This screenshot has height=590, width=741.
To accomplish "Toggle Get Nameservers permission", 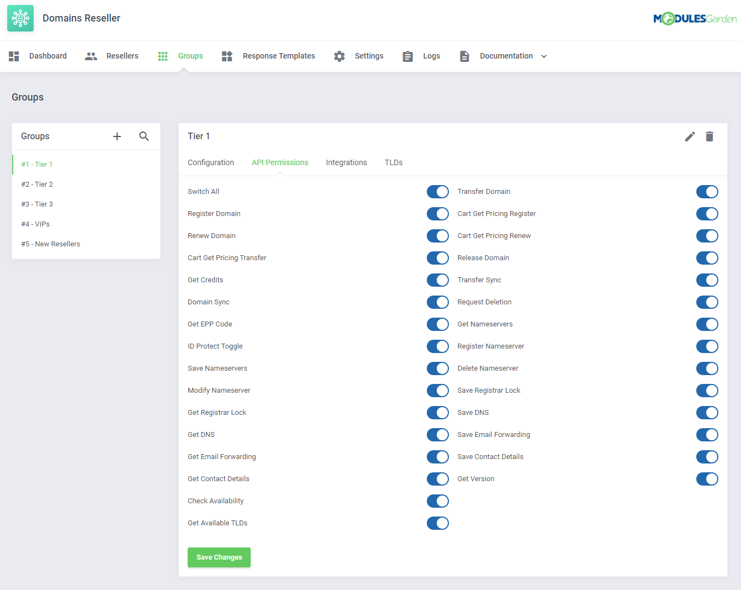I will pos(707,324).
